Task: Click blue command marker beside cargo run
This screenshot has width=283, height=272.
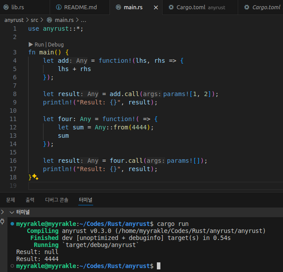Action: [12, 224]
